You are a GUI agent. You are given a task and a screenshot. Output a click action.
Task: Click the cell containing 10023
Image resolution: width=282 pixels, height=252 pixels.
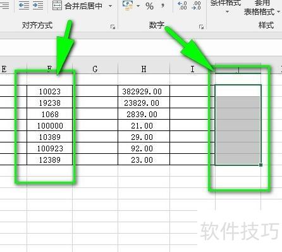pos(50,91)
